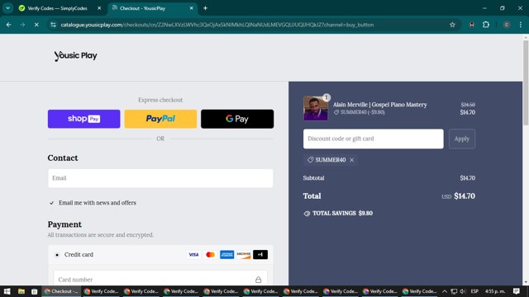This screenshot has width=529, height=297.
Task: Go back to the previous page
Action: click(9, 25)
